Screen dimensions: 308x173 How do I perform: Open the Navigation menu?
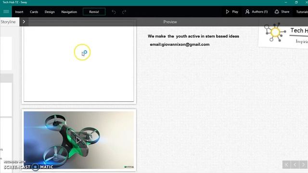coord(69,12)
